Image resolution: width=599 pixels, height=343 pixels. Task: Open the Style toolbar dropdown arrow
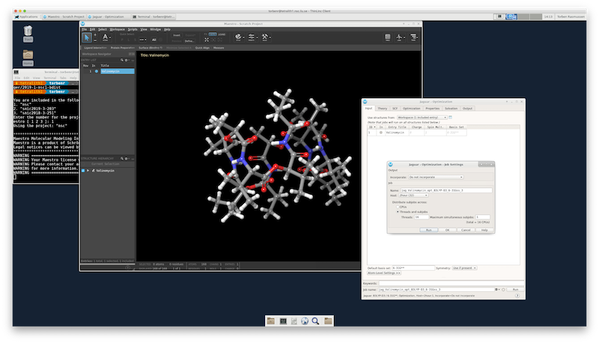coord(244,37)
